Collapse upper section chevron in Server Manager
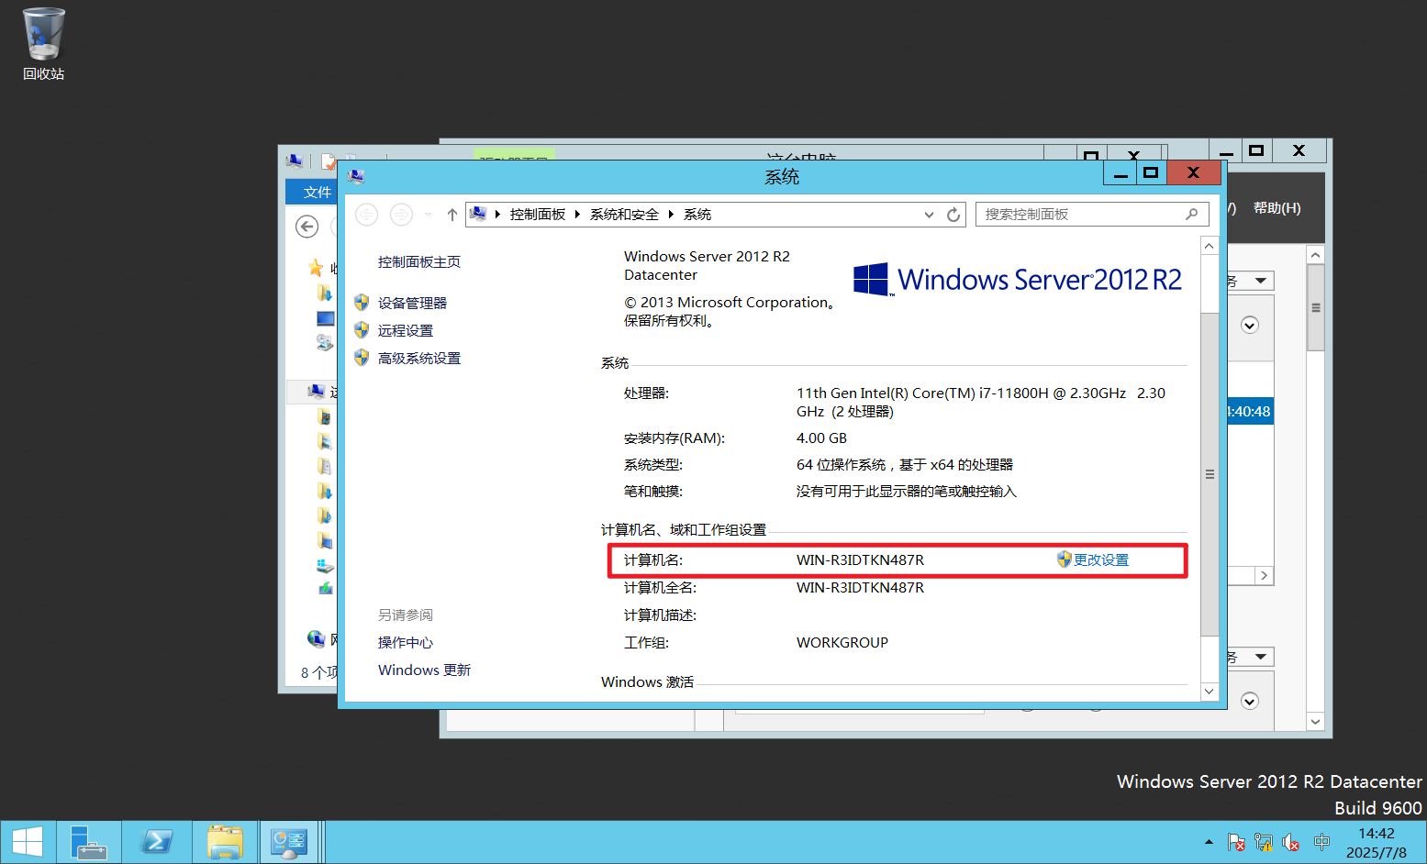The image size is (1427, 864). [x=1250, y=325]
